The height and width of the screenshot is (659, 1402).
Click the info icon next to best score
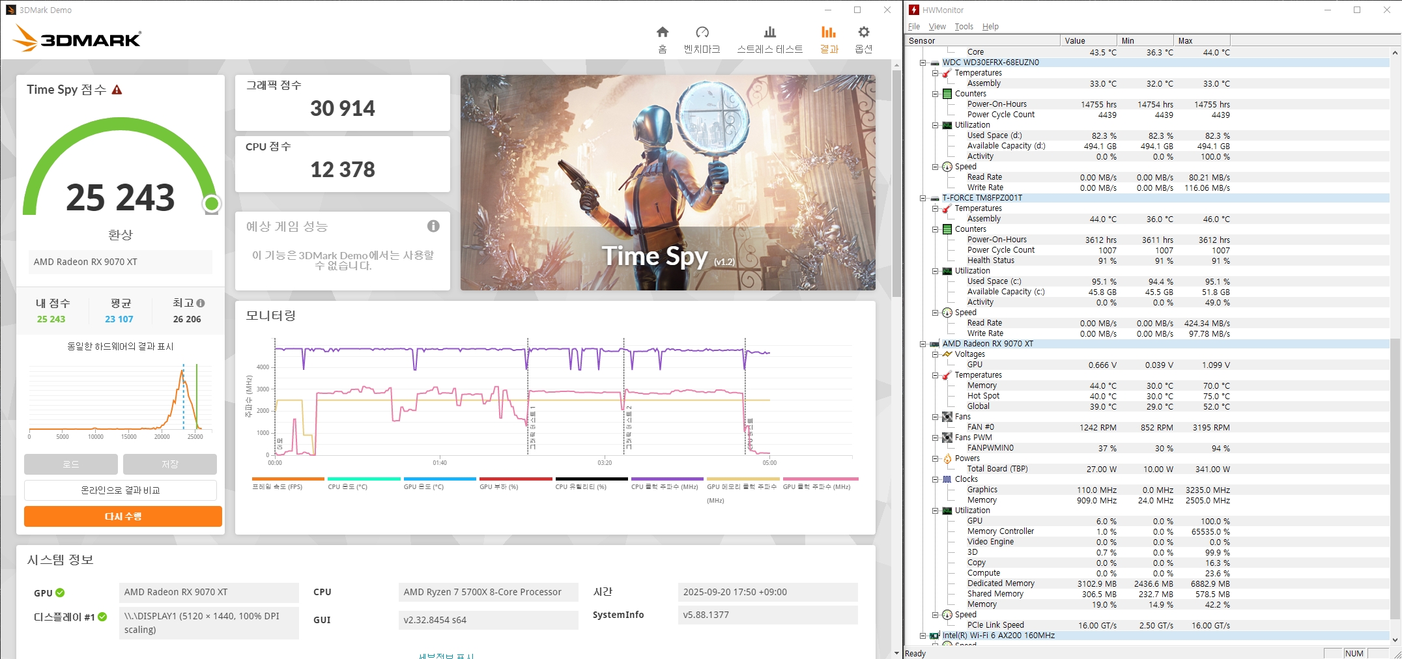pyautogui.click(x=201, y=303)
